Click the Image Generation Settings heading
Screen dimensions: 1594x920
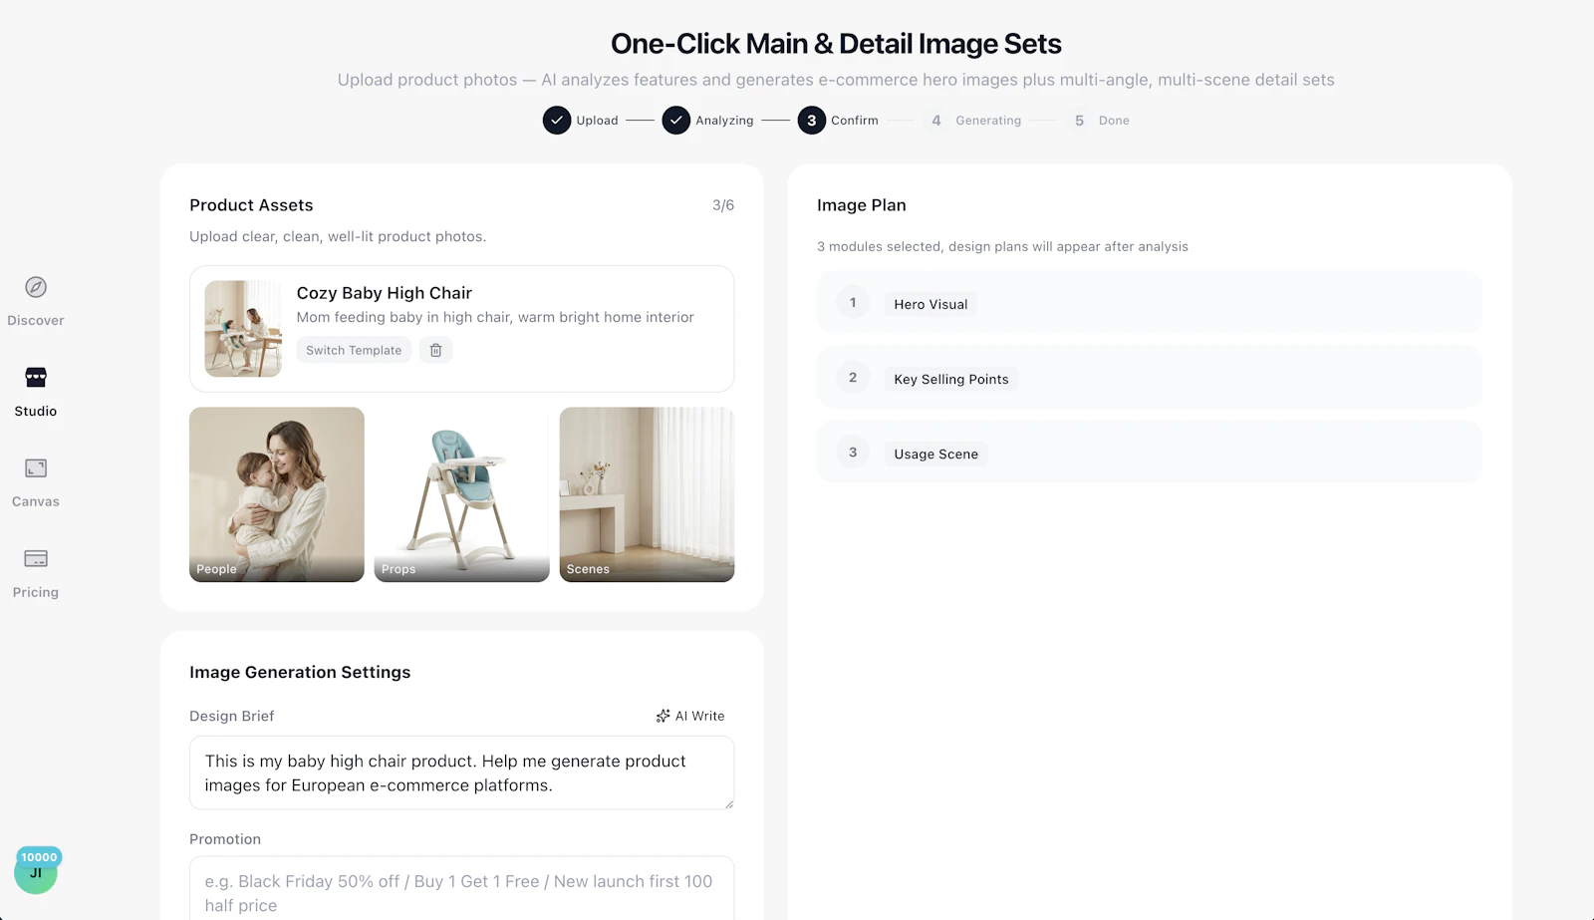tap(300, 673)
